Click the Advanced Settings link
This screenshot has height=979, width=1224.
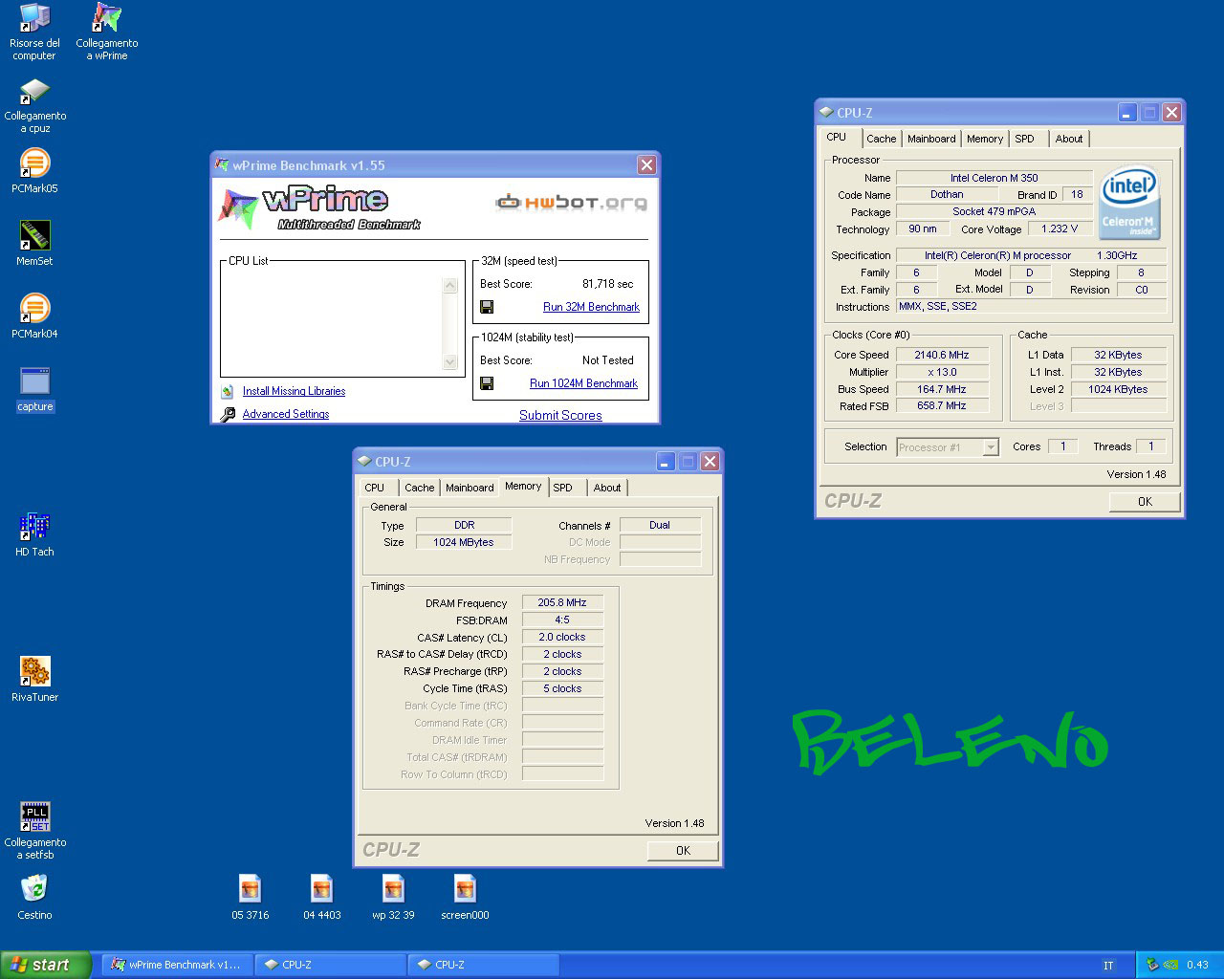point(286,414)
